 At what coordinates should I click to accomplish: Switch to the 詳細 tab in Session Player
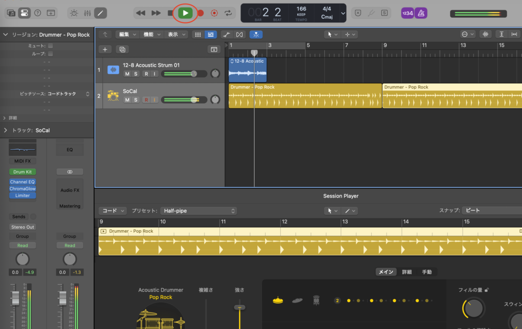coord(406,272)
